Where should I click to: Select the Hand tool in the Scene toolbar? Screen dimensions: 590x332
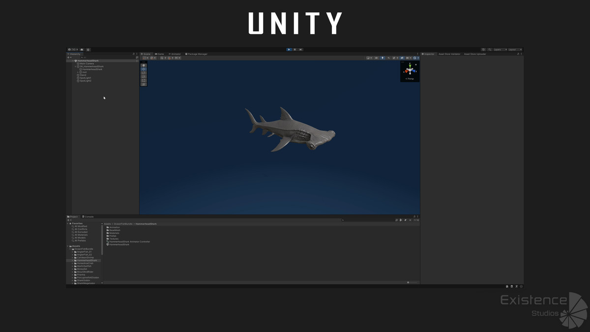(x=143, y=65)
